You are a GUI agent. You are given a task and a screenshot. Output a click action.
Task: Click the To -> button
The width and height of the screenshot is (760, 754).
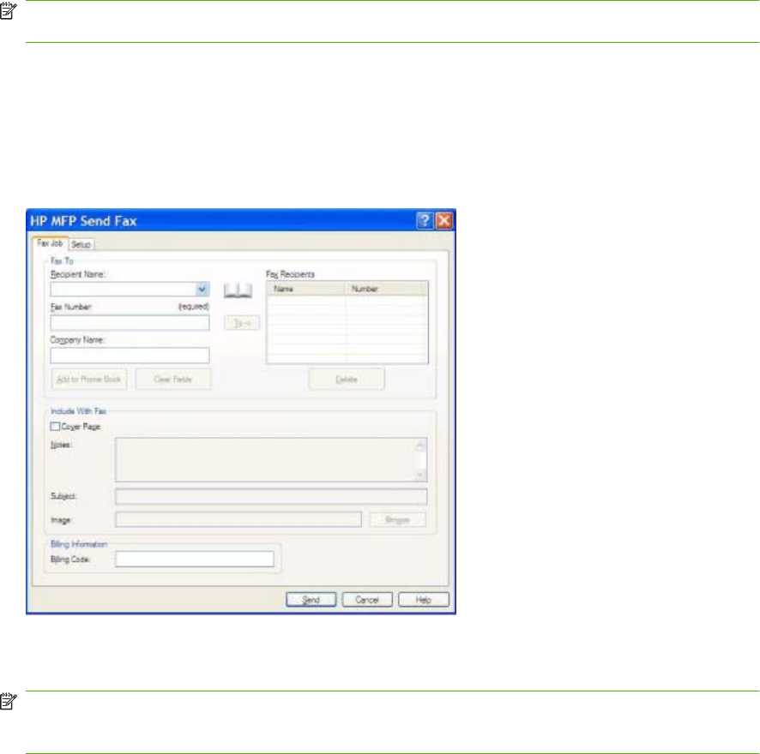242,323
